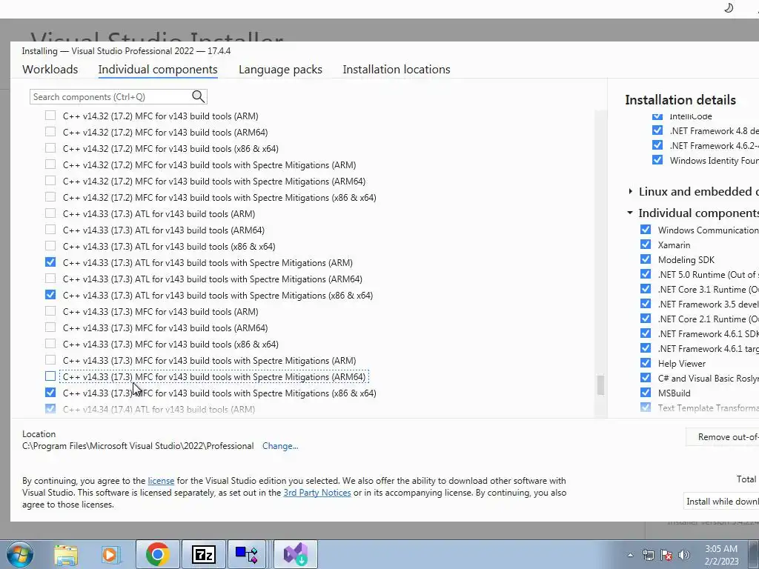Screen dimensions: 759x569
Task: Select the Individual components tab
Action: click(x=158, y=69)
